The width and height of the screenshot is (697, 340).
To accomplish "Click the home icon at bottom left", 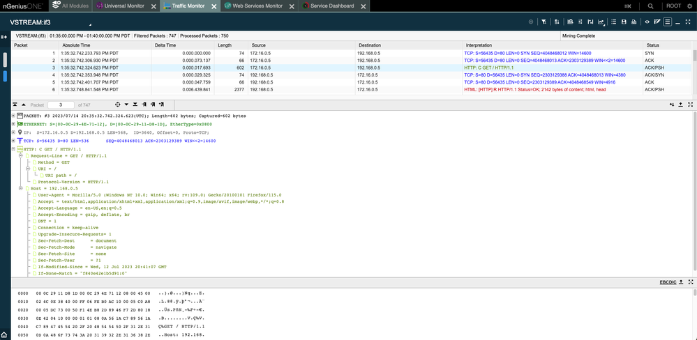I will click(x=5, y=334).
